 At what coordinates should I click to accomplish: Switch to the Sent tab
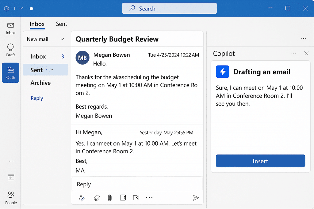pyautogui.click(x=61, y=24)
